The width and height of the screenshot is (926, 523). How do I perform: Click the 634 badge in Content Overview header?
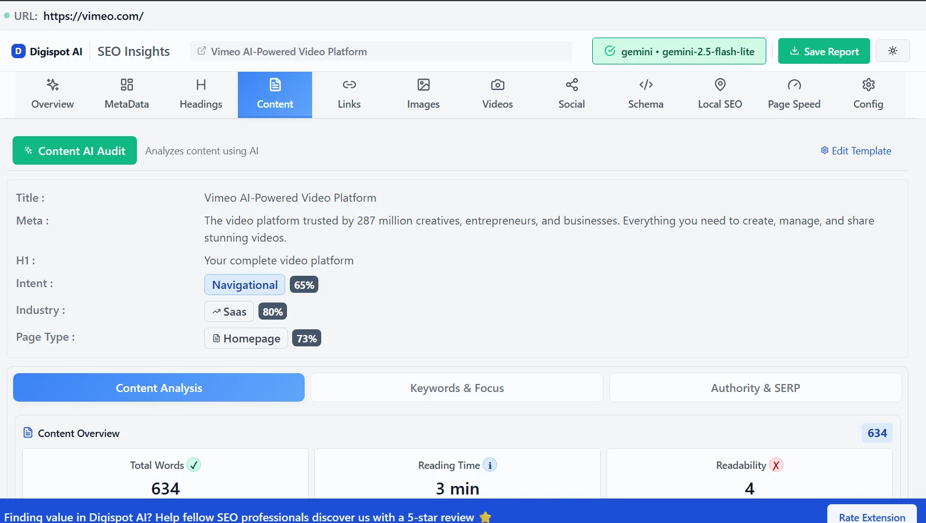(877, 433)
